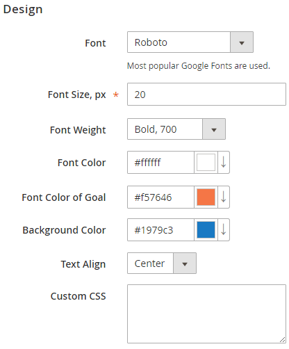This screenshot has height=349, width=289.
Task: Click the down arrow beside the blue Background swatch
Action: click(x=224, y=229)
